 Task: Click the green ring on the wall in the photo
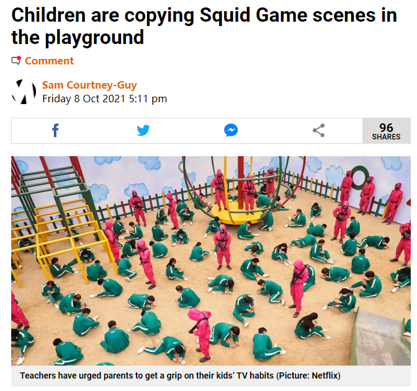(x=360, y=177)
